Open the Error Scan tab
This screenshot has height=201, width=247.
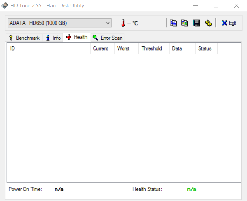point(108,38)
